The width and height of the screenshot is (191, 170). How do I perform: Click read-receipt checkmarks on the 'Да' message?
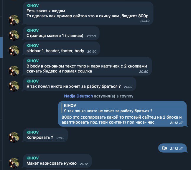181,149
